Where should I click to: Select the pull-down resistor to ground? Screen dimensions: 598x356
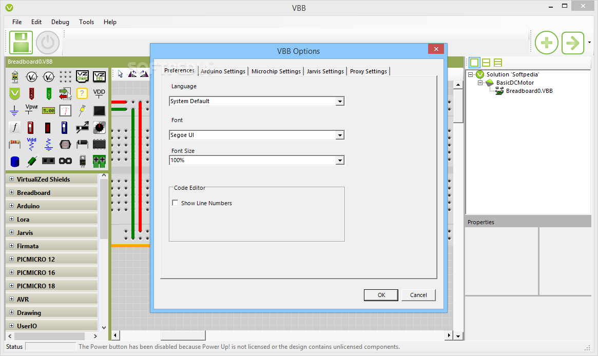(x=48, y=145)
